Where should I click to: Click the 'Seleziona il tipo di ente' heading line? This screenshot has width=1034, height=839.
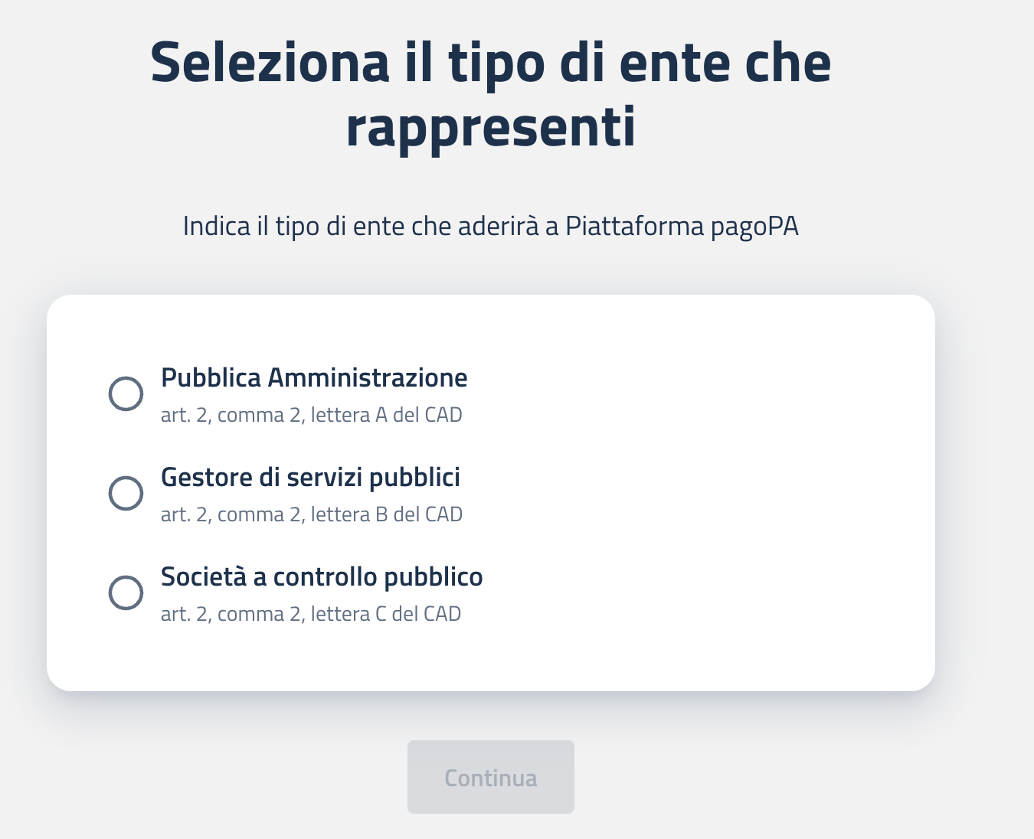490,63
